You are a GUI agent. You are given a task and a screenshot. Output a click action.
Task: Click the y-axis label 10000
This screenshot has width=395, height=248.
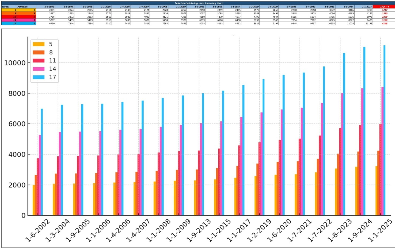pos(15,63)
